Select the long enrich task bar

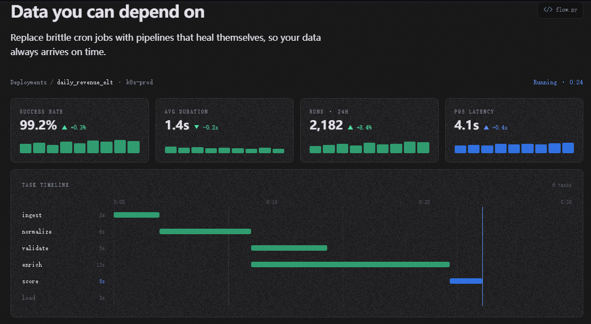tap(350, 264)
